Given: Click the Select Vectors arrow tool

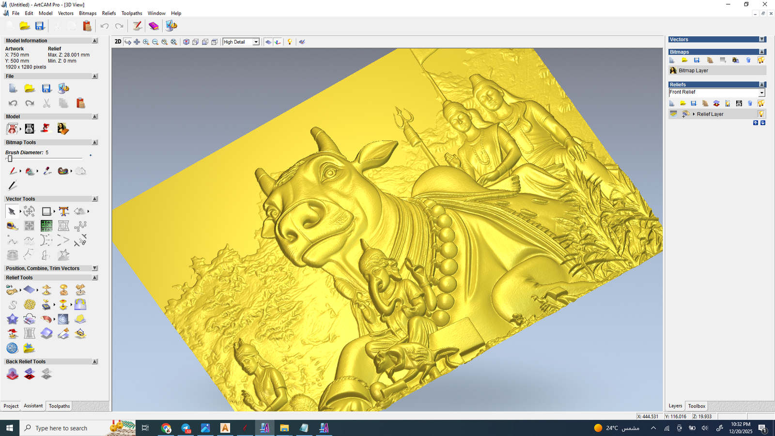Looking at the screenshot, I should [12, 211].
